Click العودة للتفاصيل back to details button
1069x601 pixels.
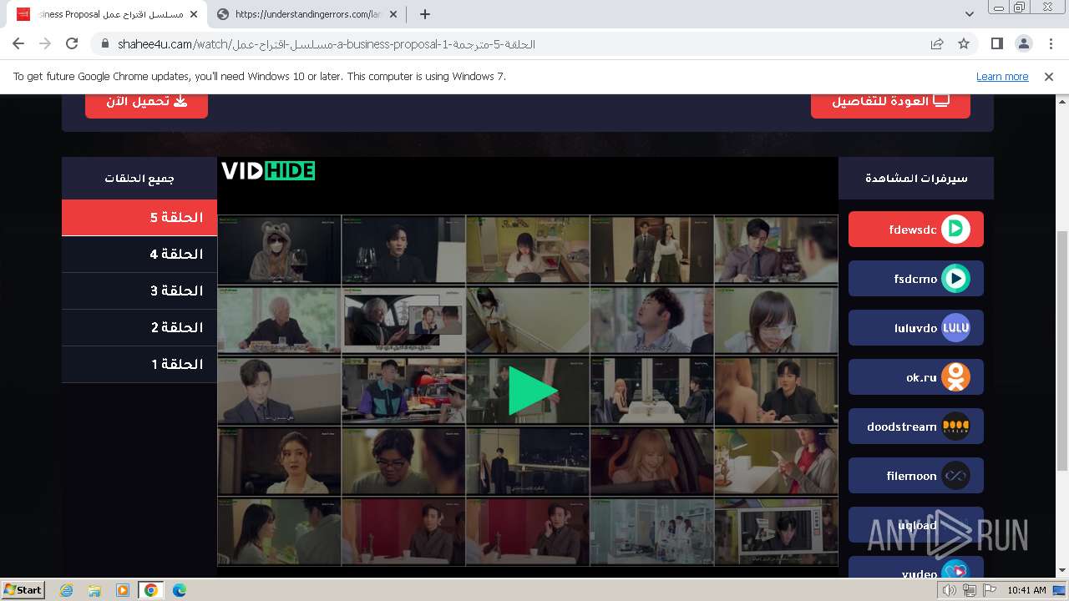pyautogui.click(x=890, y=102)
